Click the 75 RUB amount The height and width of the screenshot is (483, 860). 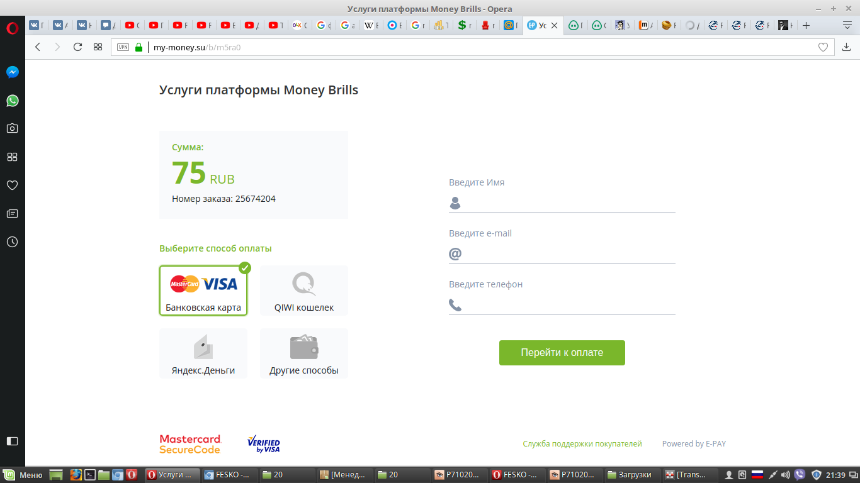(203, 173)
